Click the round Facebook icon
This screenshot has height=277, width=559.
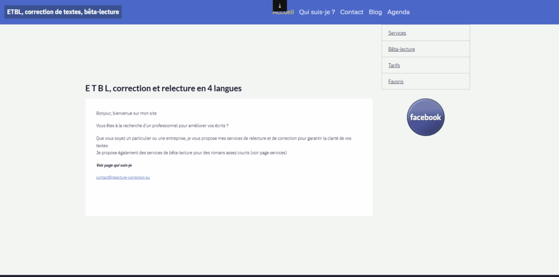[425, 117]
